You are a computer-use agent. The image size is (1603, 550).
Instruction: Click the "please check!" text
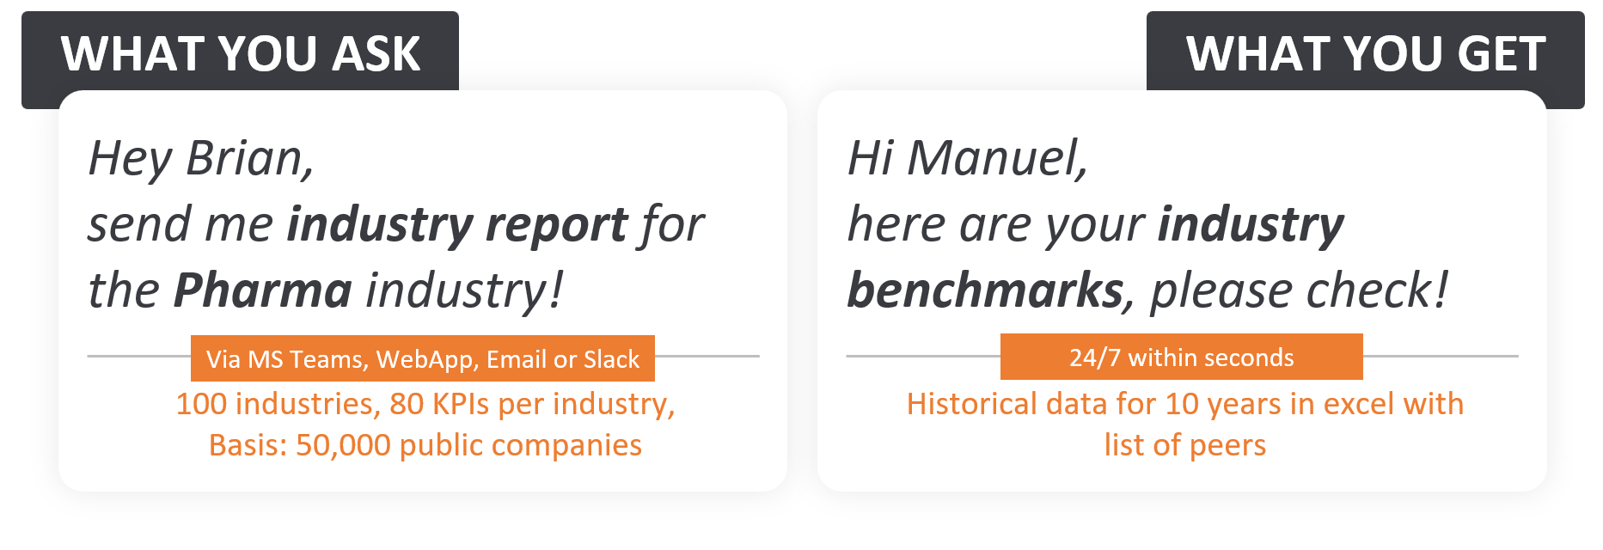tap(1299, 290)
